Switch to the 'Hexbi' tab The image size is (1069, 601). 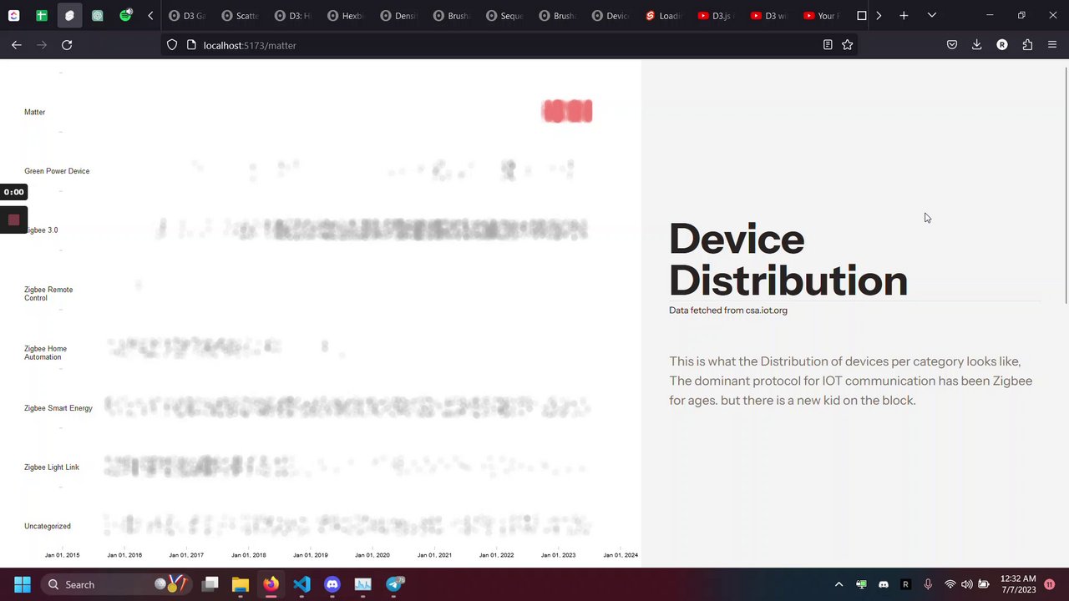coord(346,16)
